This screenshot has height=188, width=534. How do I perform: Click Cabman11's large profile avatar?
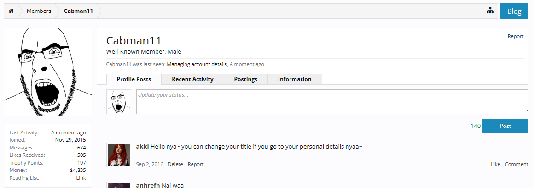pos(48,72)
